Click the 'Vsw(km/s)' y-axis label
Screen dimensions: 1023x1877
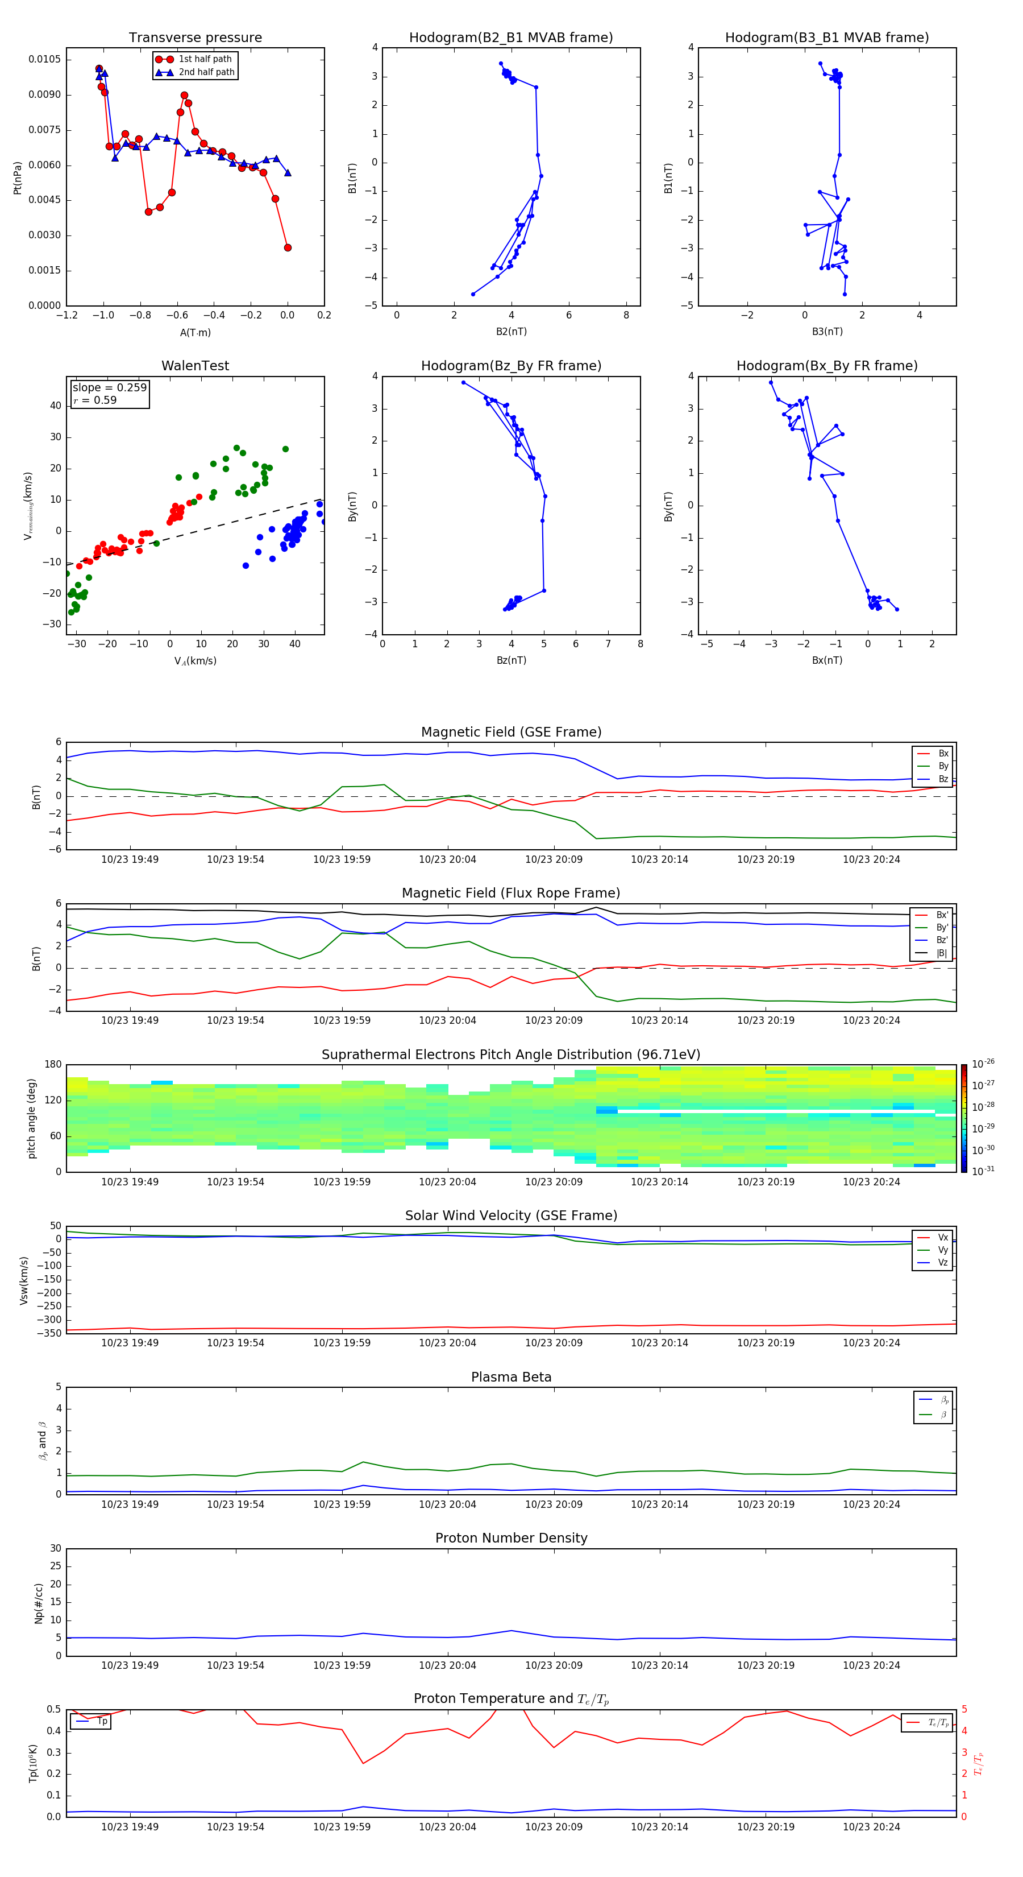[24, 1280]
